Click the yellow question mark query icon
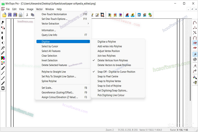This screenshot has width=198, height=132. point(195,82)
